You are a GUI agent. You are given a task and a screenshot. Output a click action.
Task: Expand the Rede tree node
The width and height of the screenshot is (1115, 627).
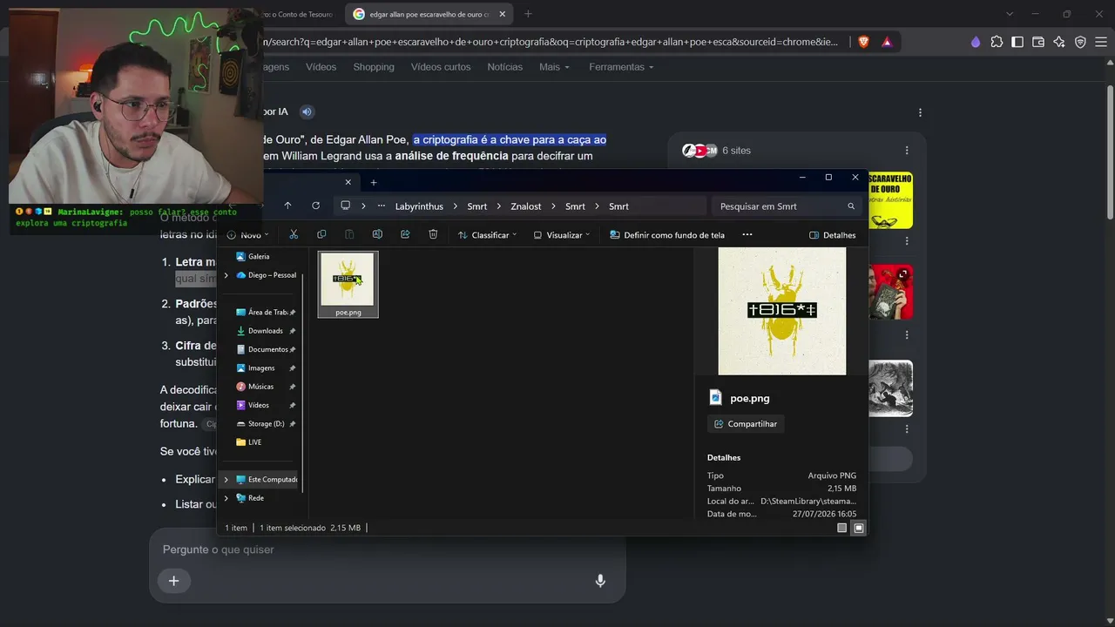[226, 498]
